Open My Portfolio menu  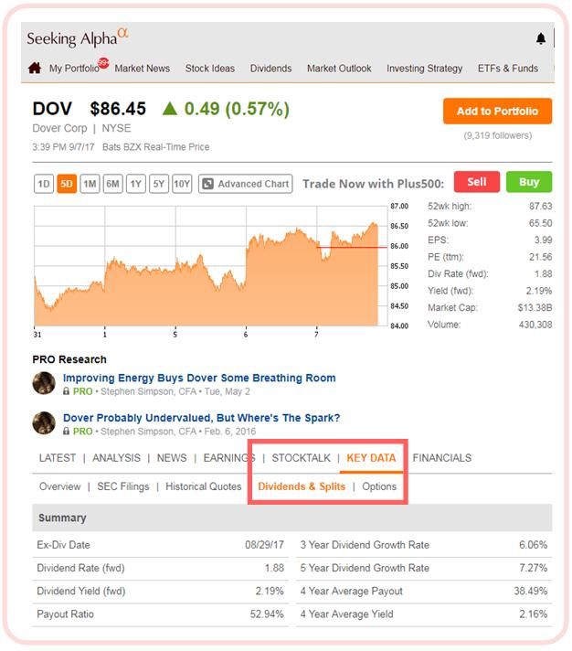pos(74,68)
